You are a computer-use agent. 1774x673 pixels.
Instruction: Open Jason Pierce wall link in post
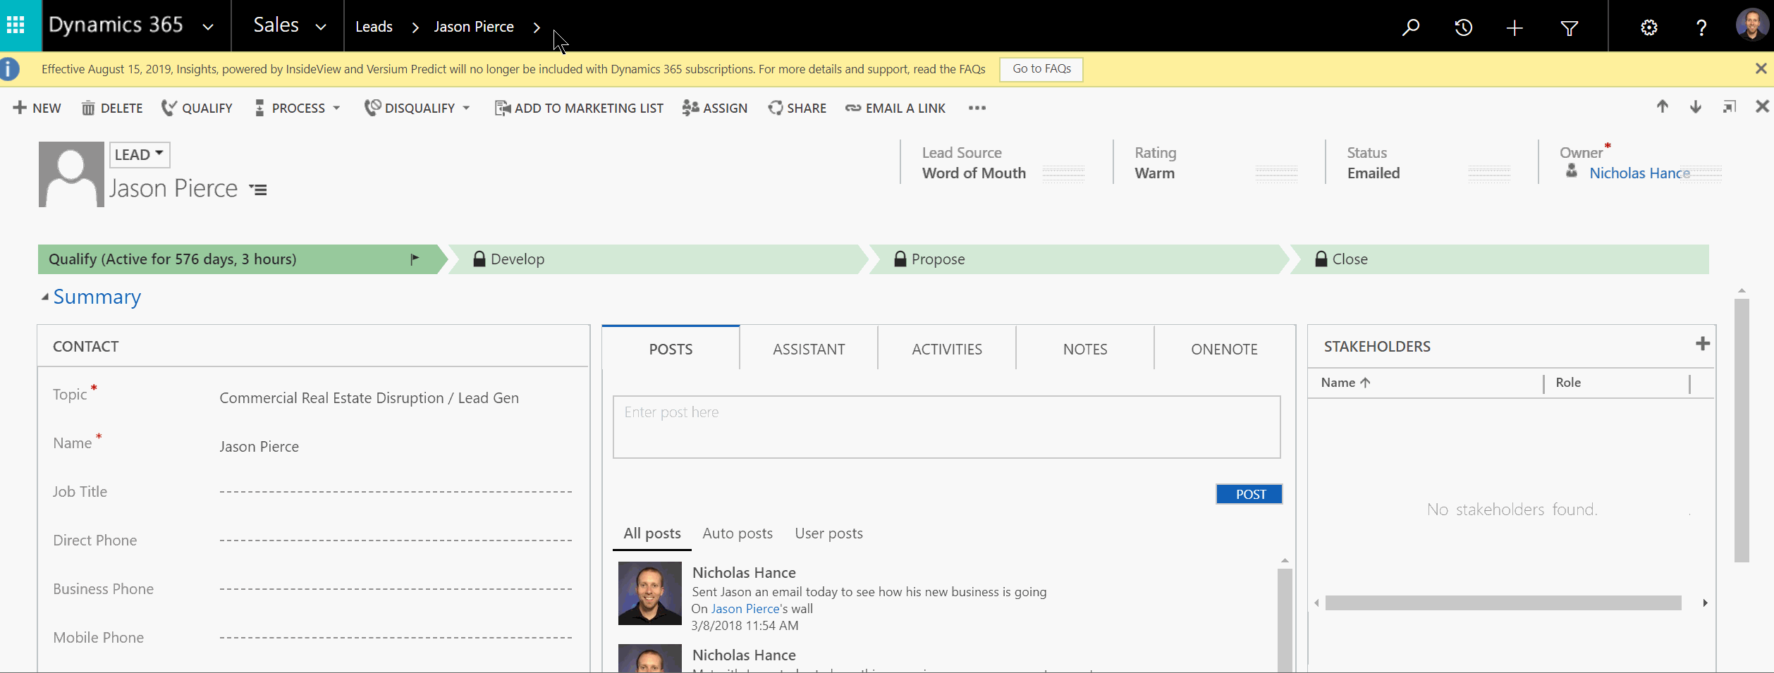[x=745, y=609]
